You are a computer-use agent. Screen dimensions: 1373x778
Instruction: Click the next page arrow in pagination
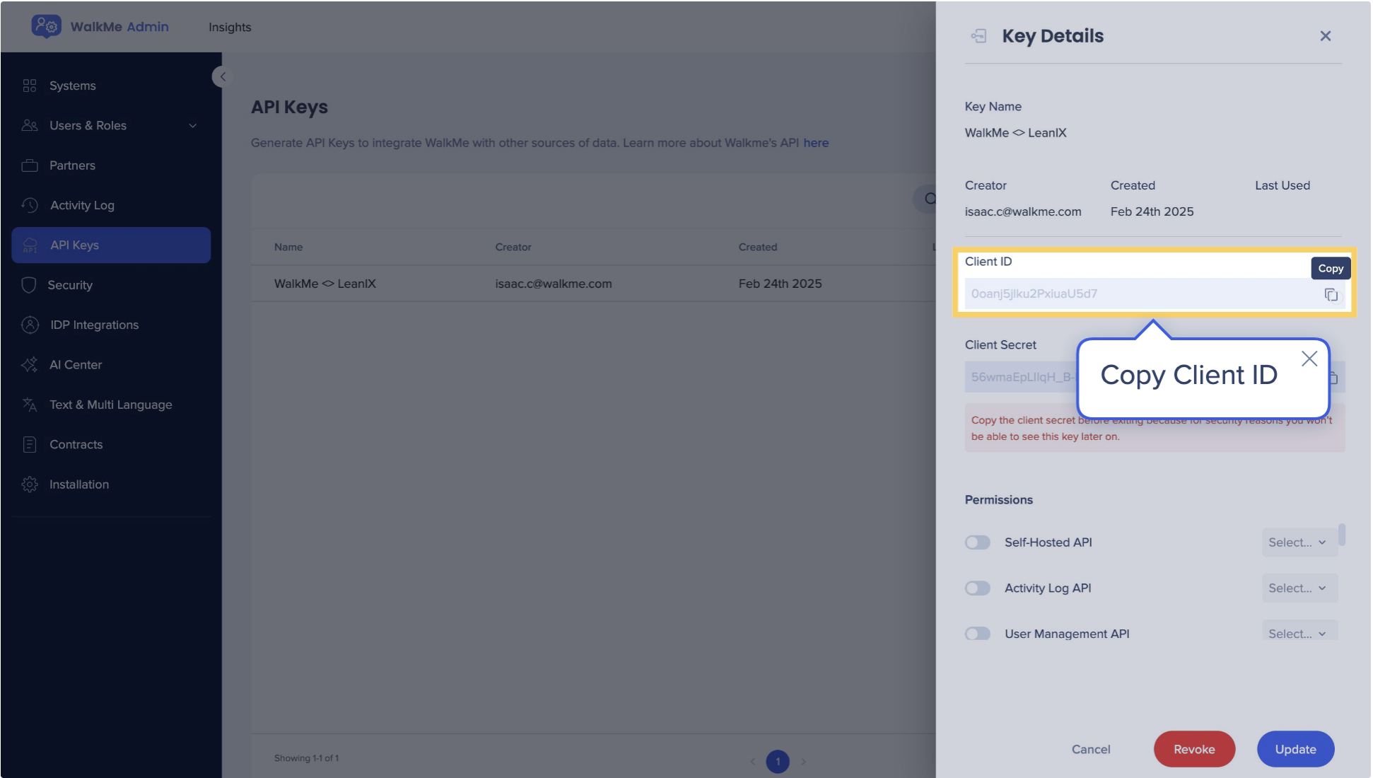pos(804,762)
